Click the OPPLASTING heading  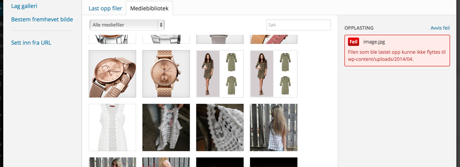359,28
